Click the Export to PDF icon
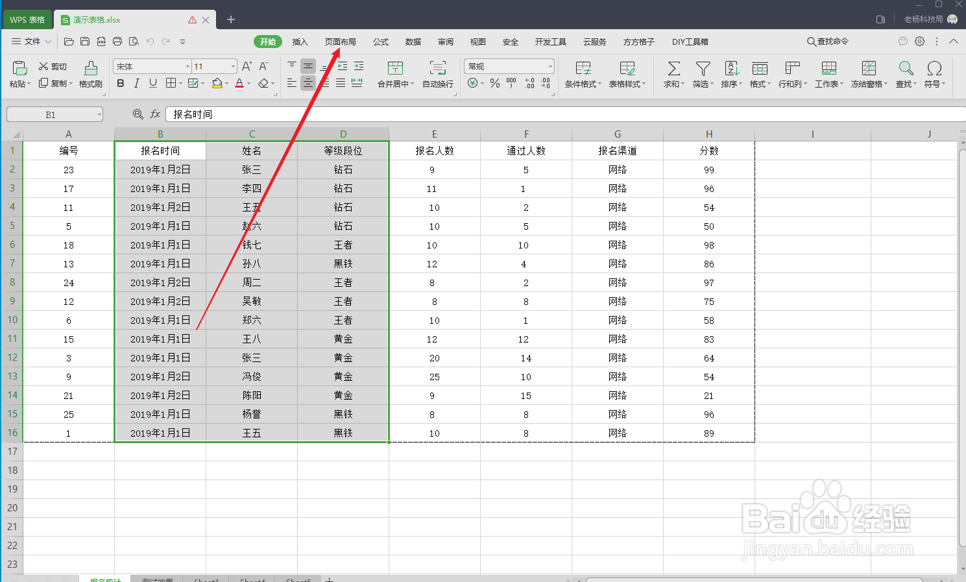The image size is (966, 582). [101, 42]
